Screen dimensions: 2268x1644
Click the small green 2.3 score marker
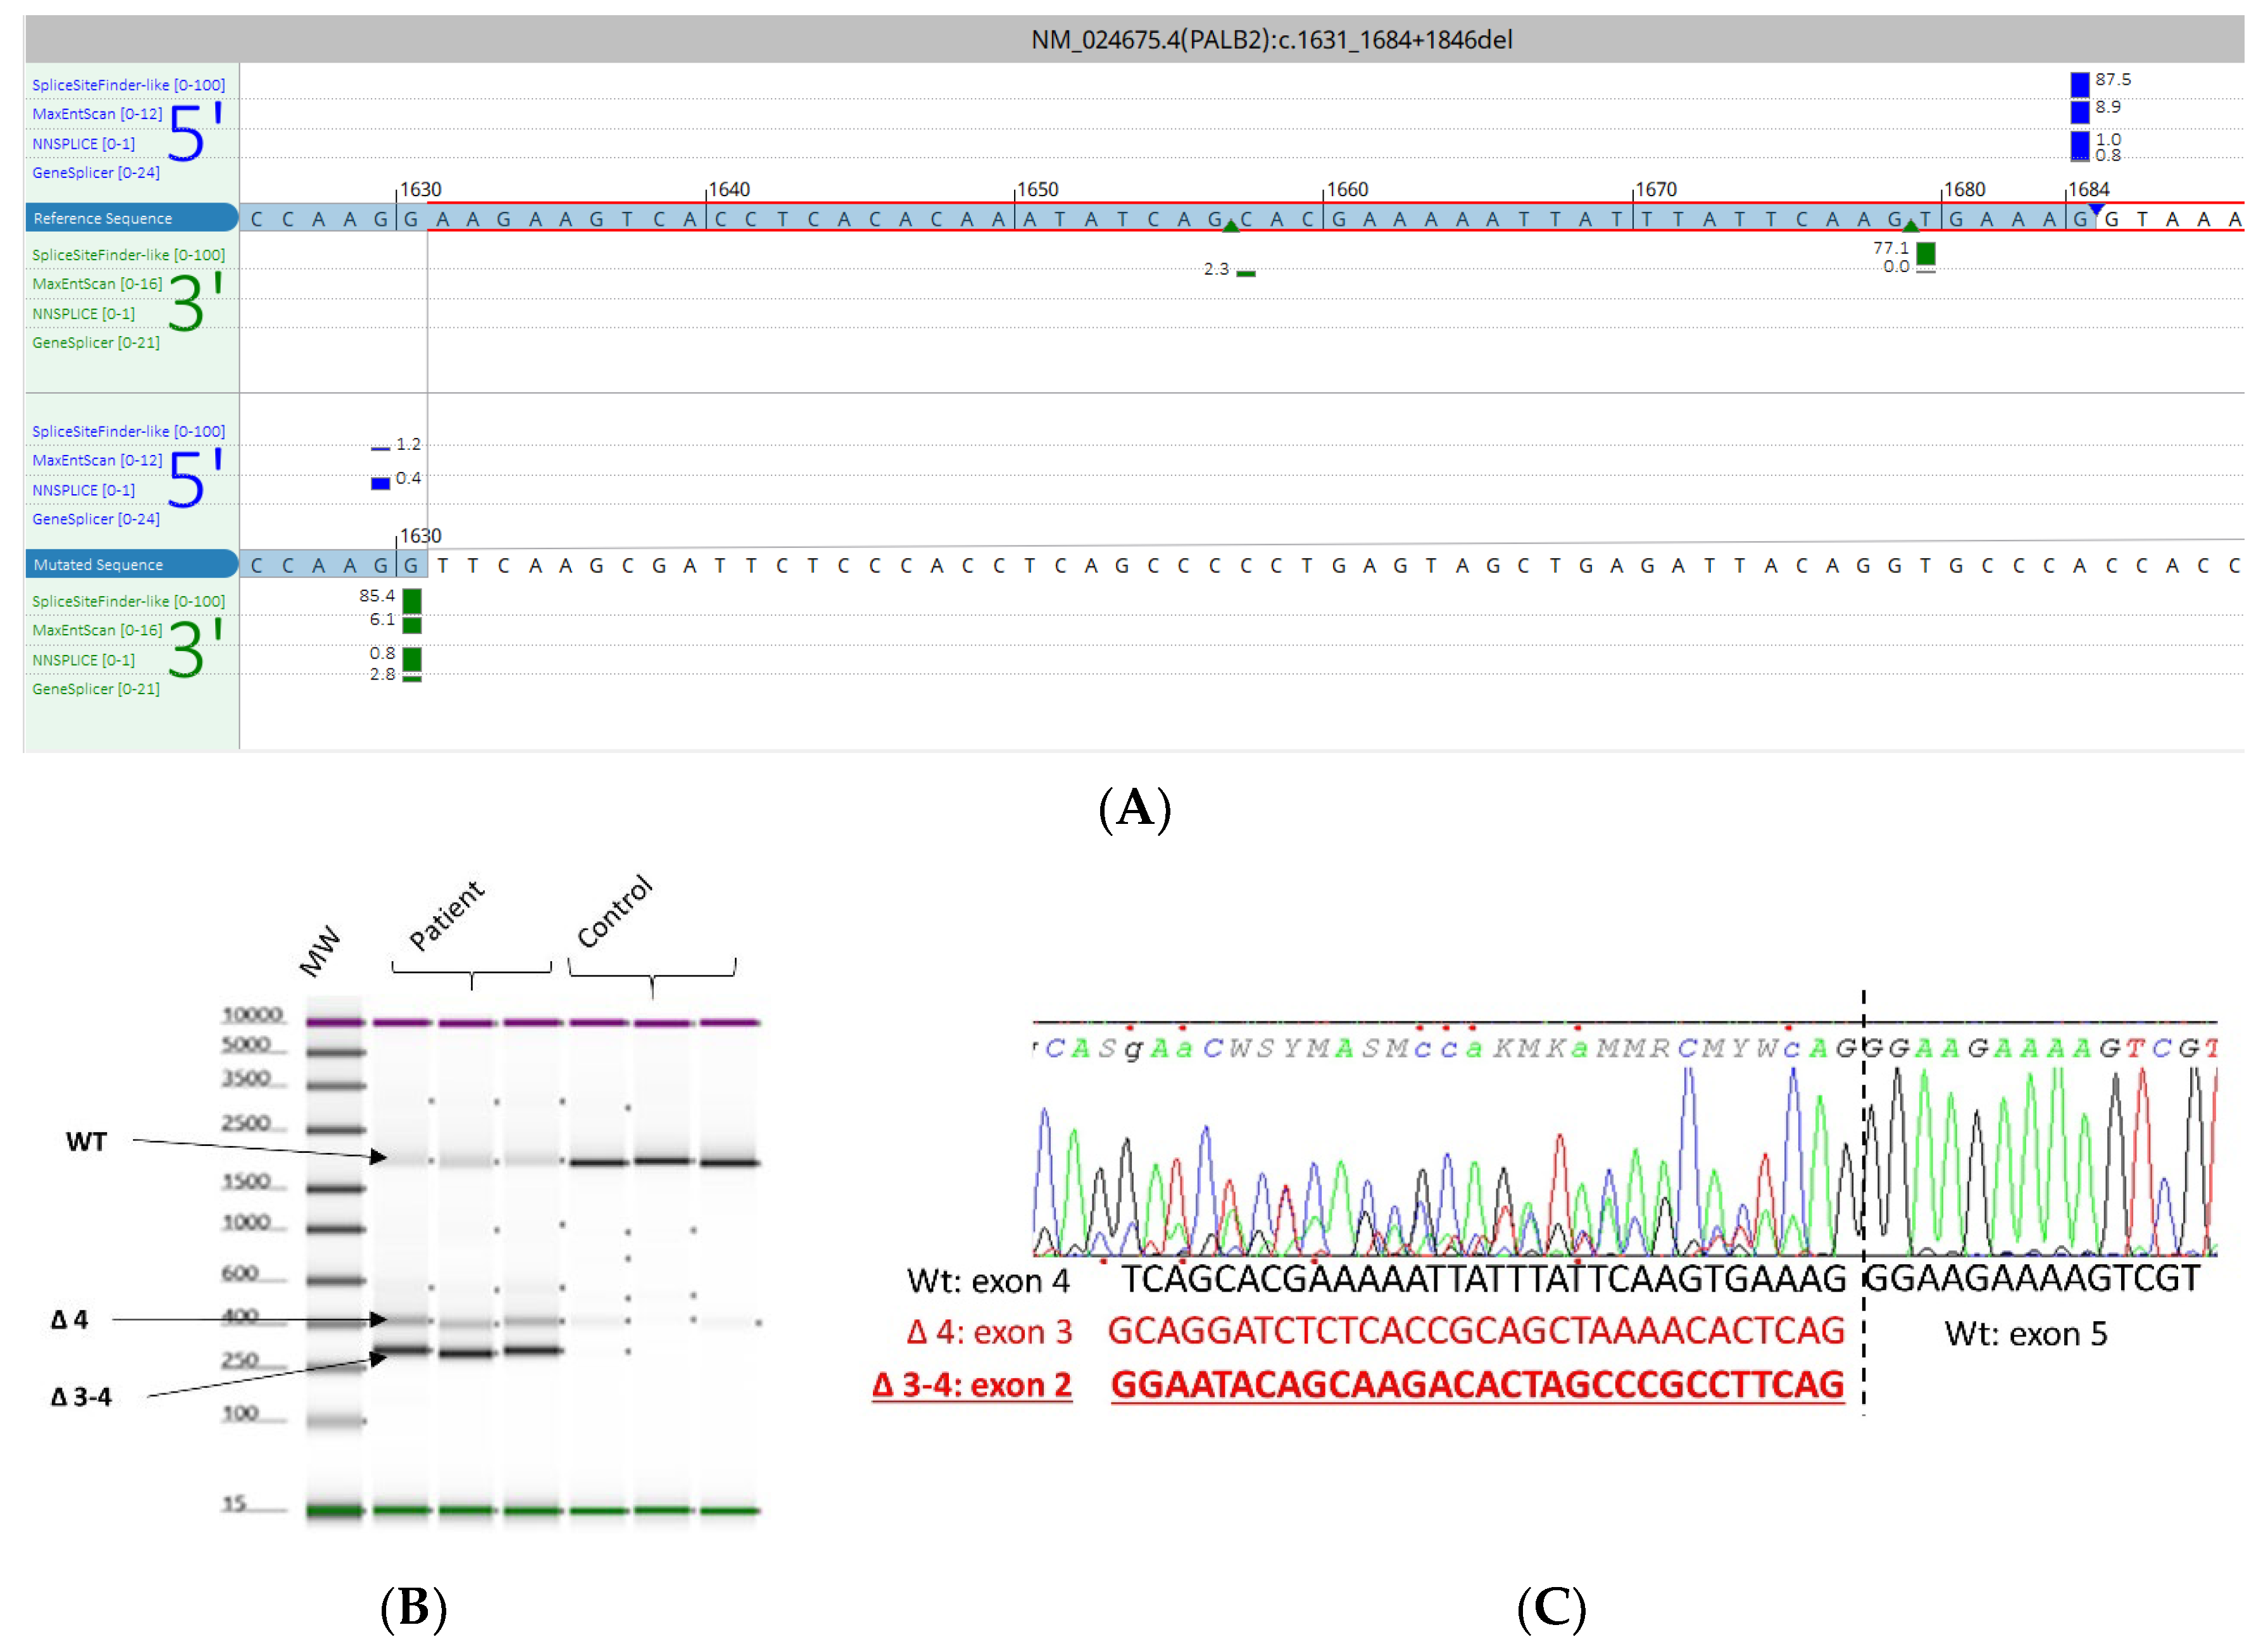point(1245,273)
